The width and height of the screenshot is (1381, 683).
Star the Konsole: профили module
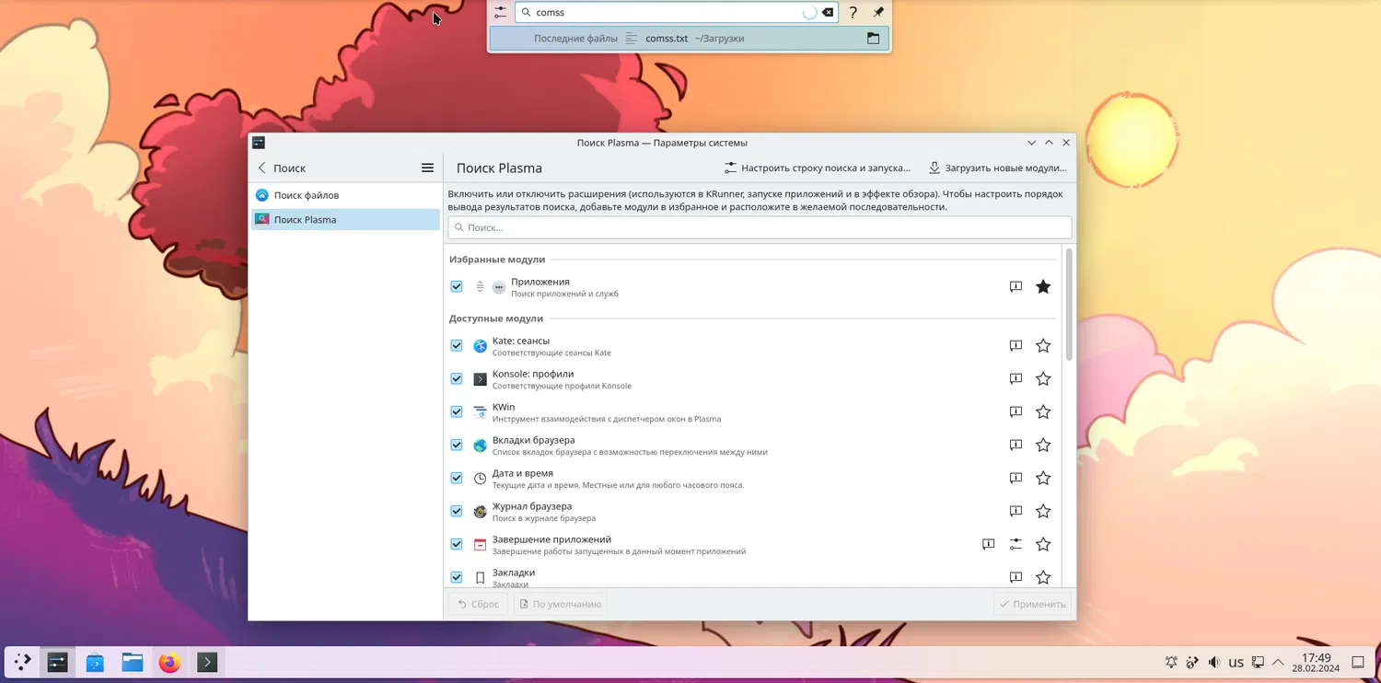(x=1043, y=379)
